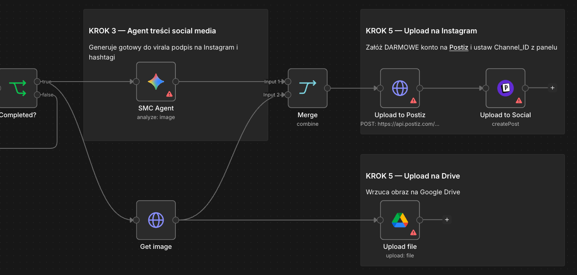Click the Upload file label

(x=400, y=247)
